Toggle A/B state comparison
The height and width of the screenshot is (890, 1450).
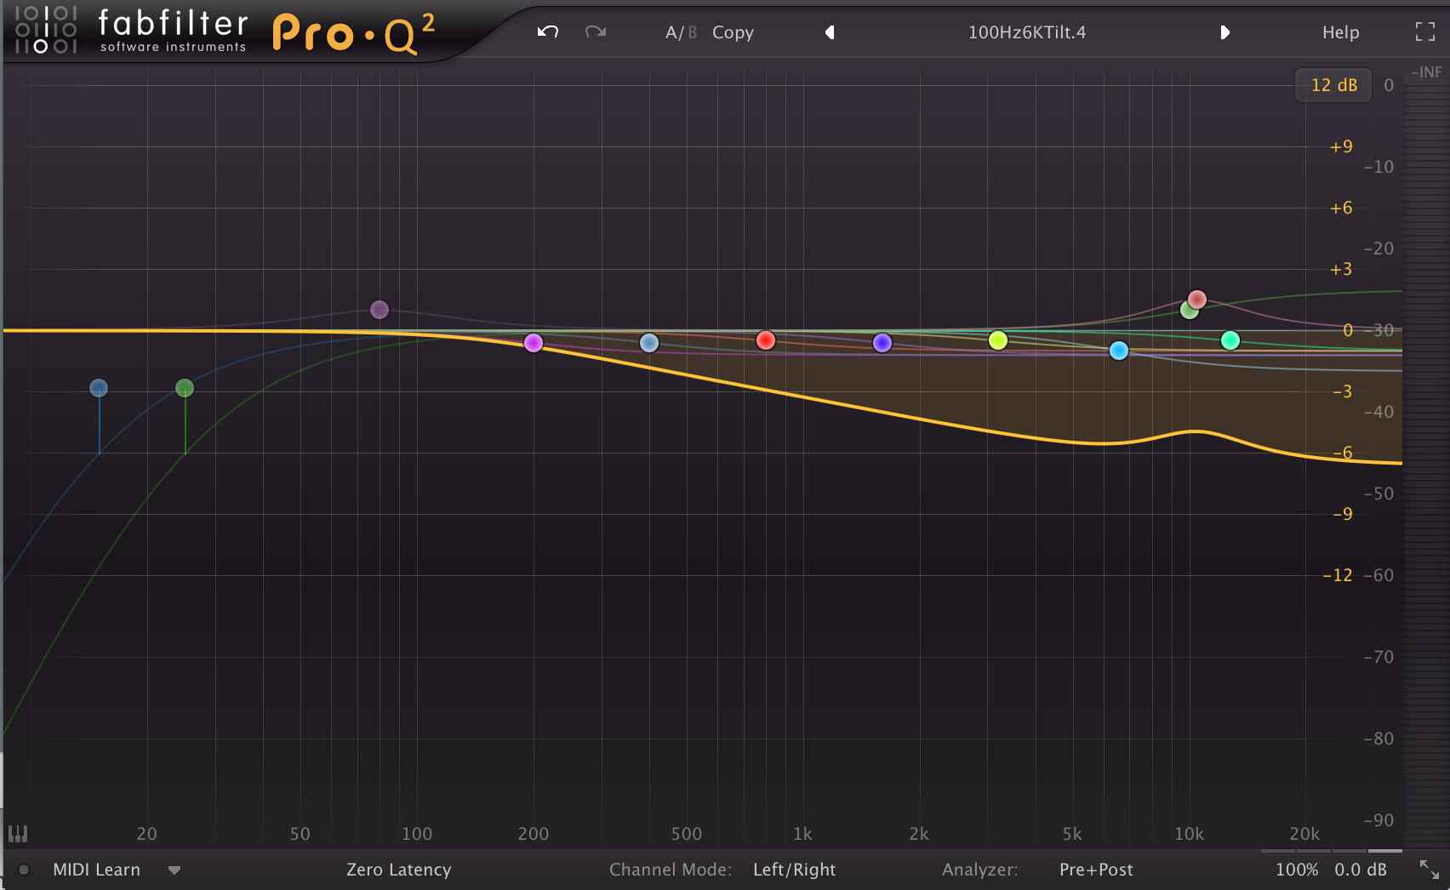tap(681, 32)
